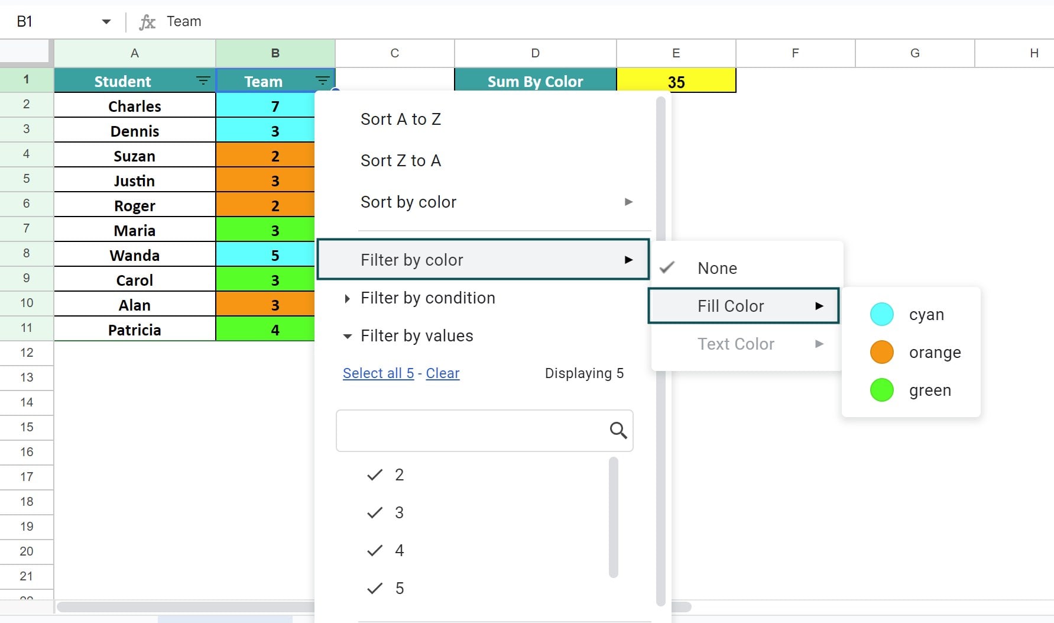Choose Sort A to Z
Screen dimensions: 1054x623
[401, 119]
